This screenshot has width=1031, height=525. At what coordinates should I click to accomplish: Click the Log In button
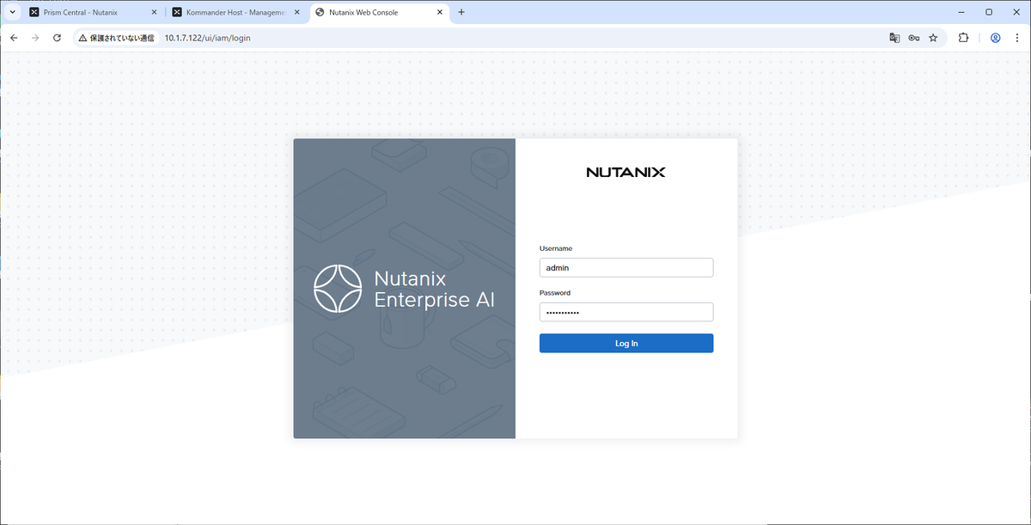click(x=626, y=343)
